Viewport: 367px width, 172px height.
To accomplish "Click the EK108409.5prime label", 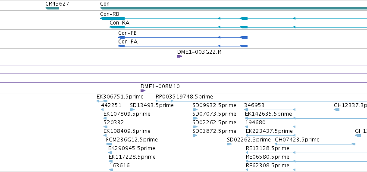I will click(127, 131).
